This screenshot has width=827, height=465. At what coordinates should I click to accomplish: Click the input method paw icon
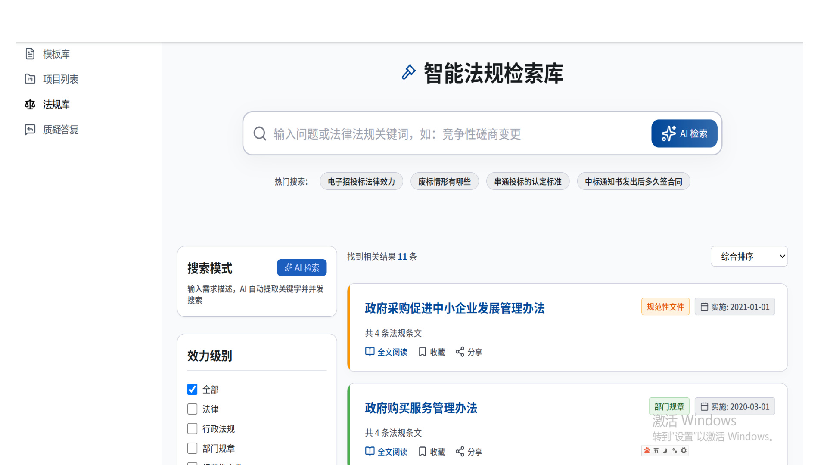pos(647,450)
